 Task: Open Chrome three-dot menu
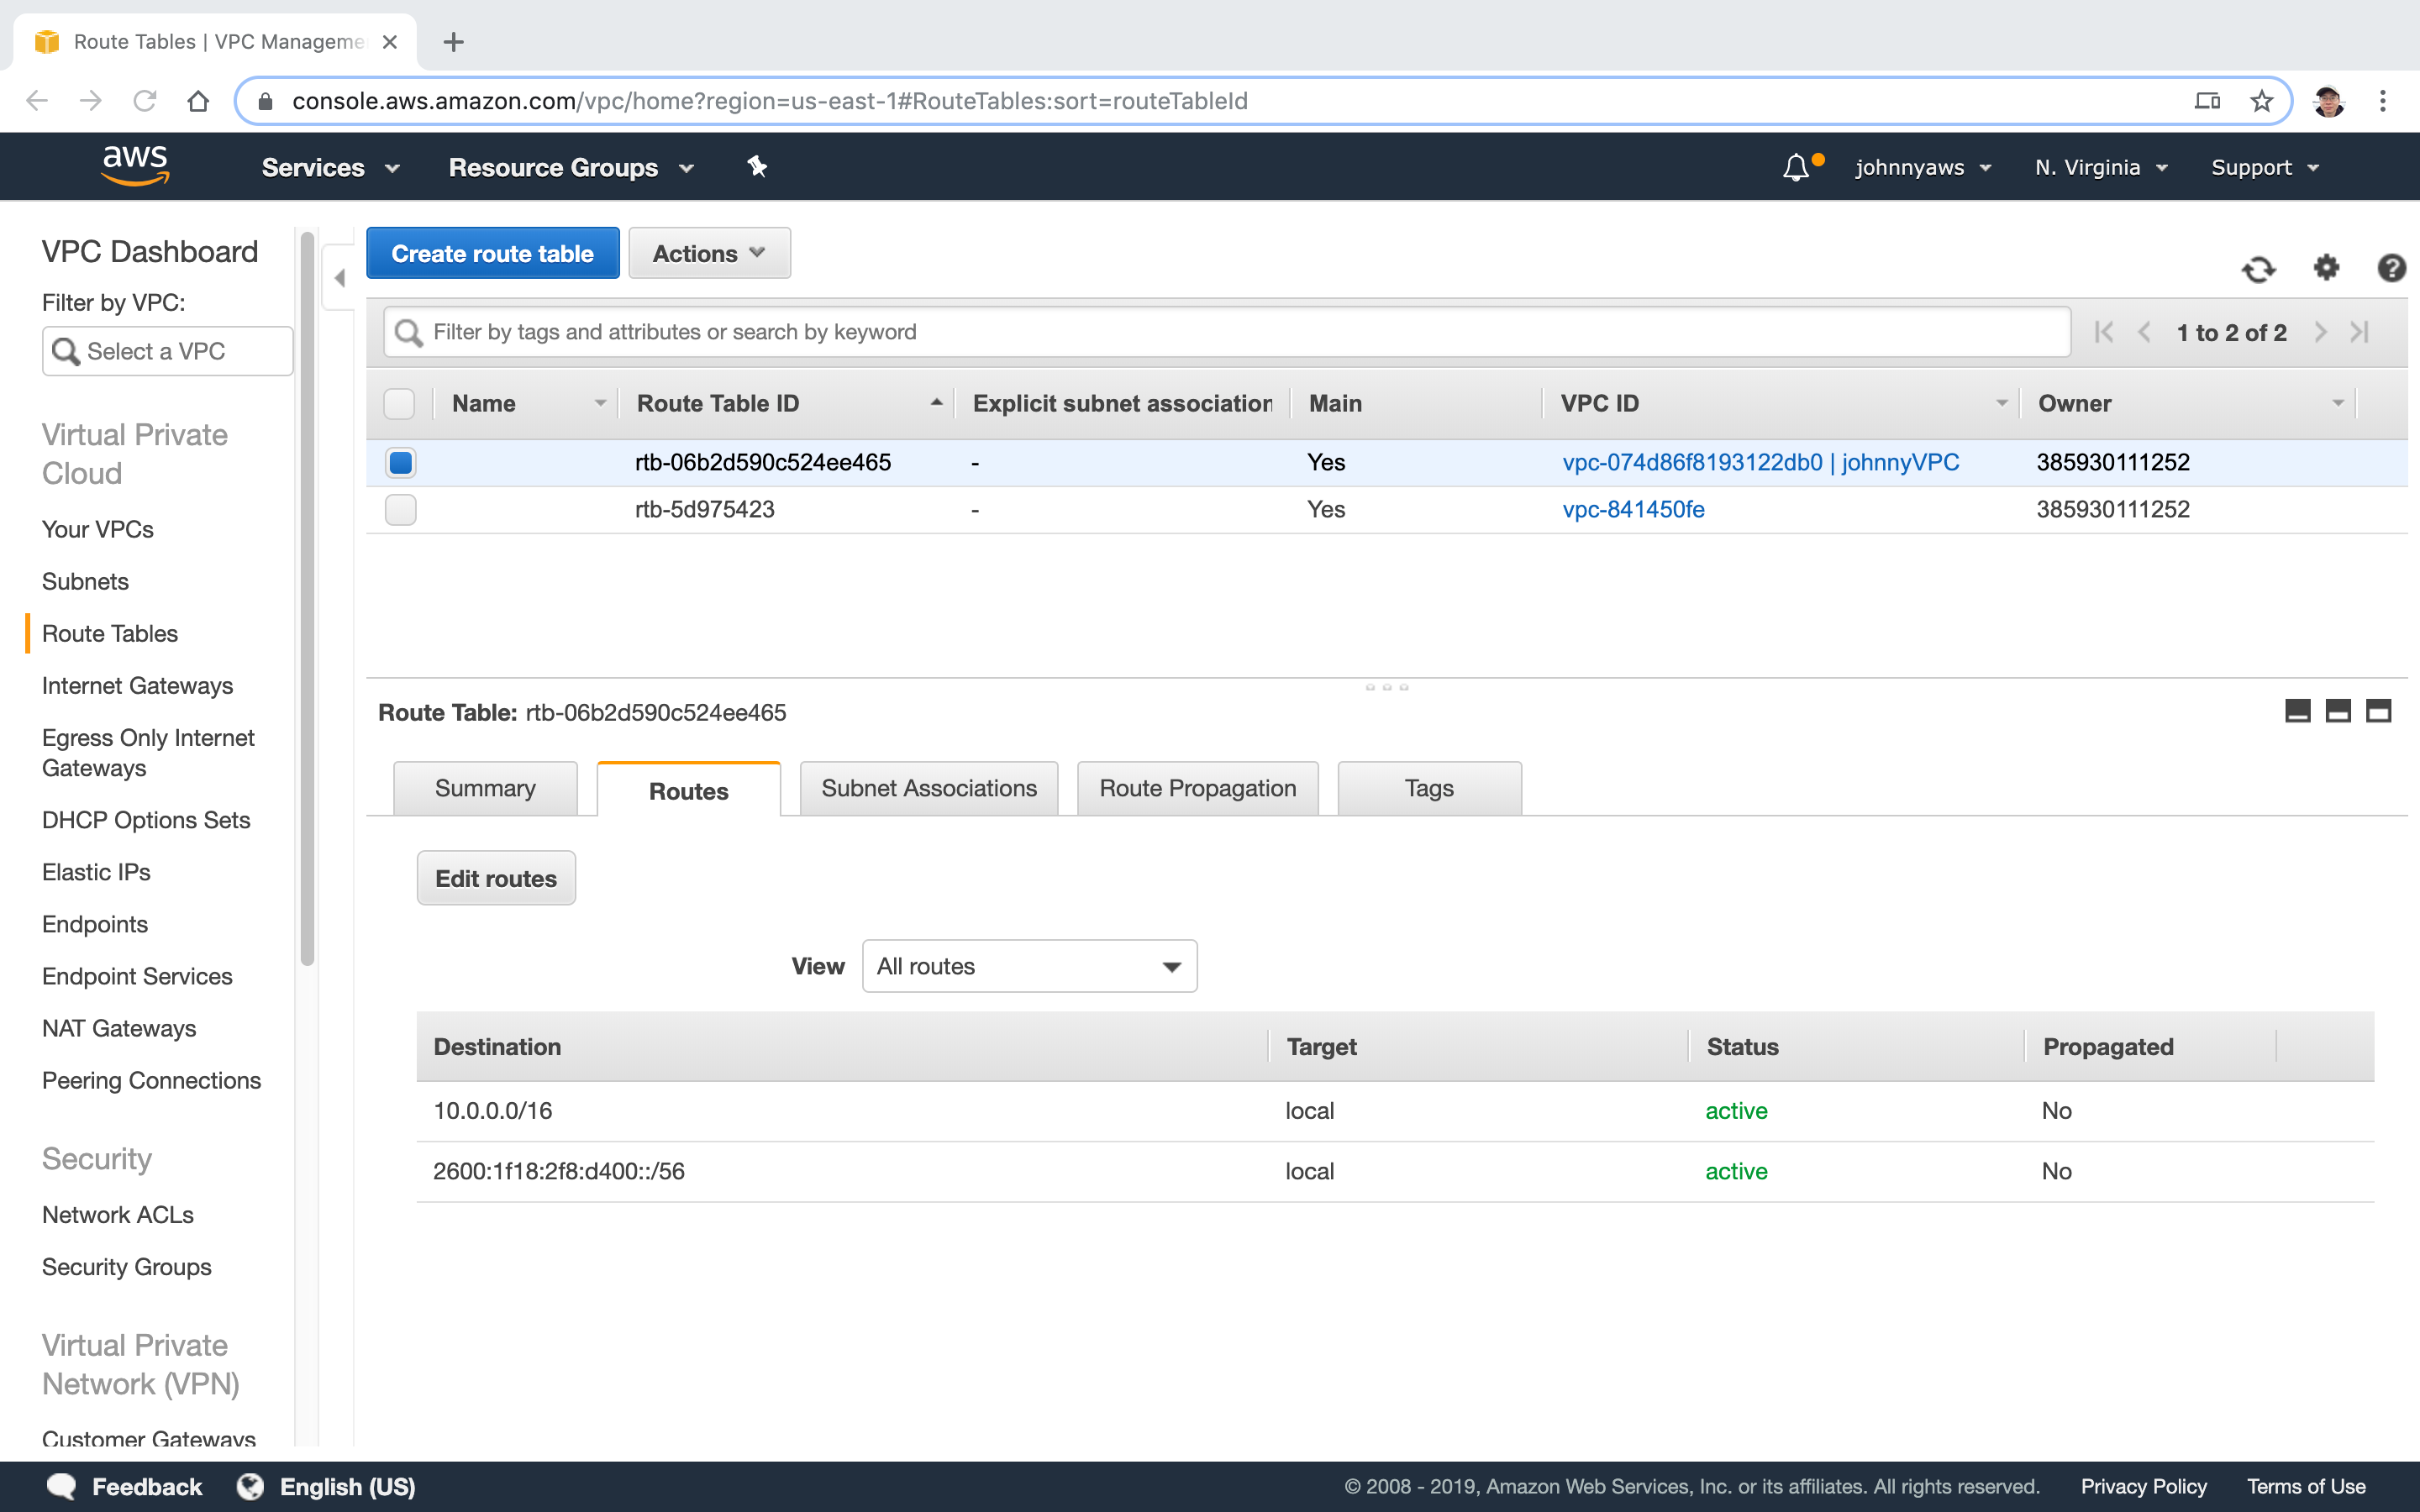pos(2383,101)
